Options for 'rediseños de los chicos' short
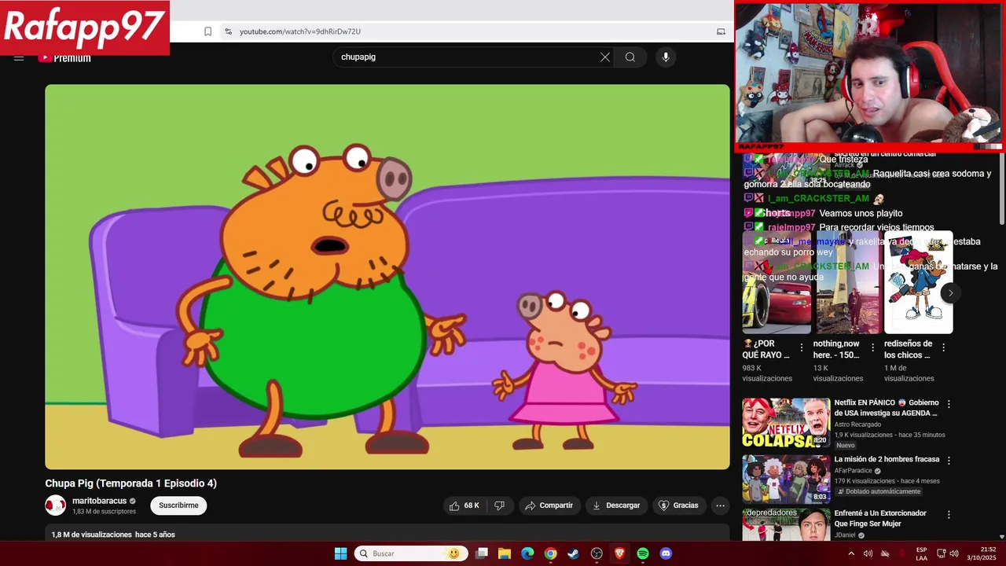The height and width of the screenshot is (566, 1006). click(x=943, y=347)
